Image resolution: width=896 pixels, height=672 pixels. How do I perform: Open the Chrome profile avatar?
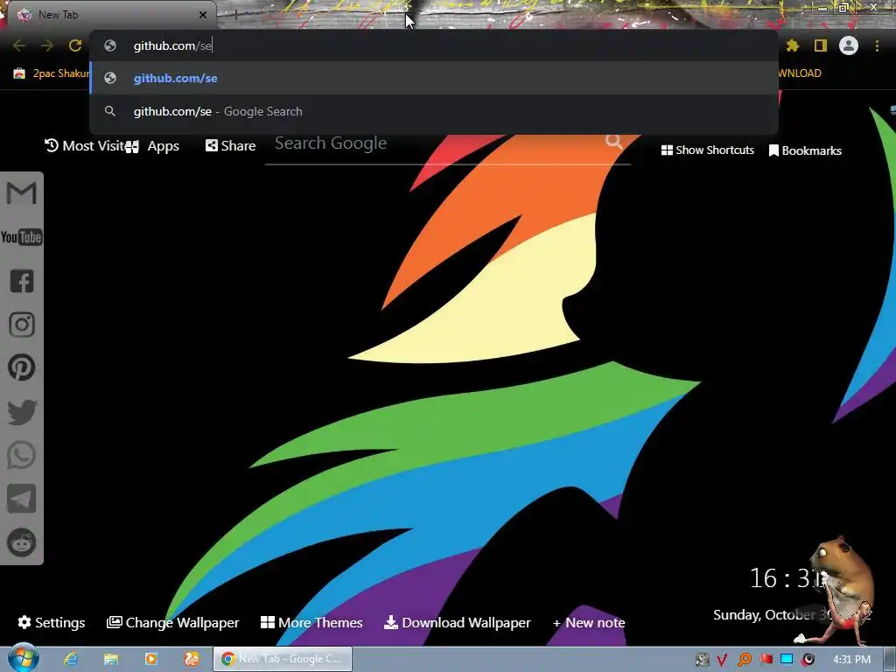(x=849, y=45)
